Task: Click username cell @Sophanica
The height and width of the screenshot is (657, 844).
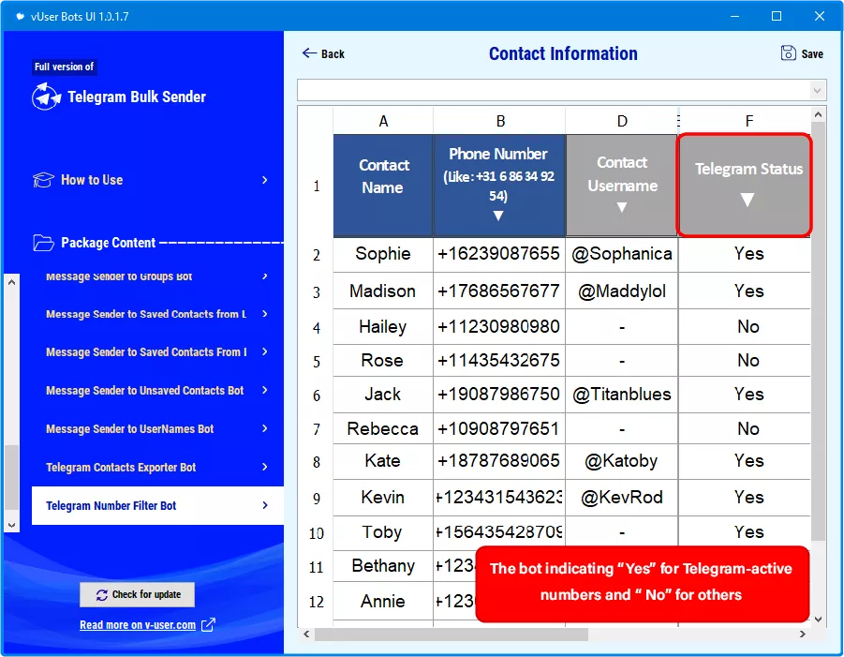Action: point(622,255)
